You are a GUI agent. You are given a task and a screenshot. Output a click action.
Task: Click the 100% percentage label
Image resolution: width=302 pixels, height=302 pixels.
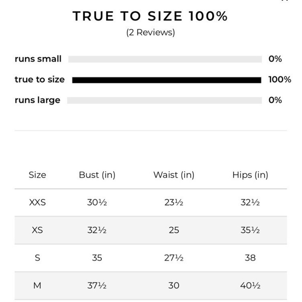point(280,79)
